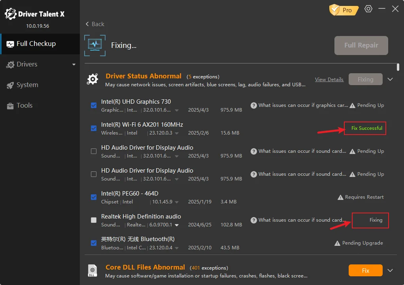The height and width of the screenshot is (285, 404).
Task: Click the heartbeat monitor fixing icon
Action: point(95,46)
